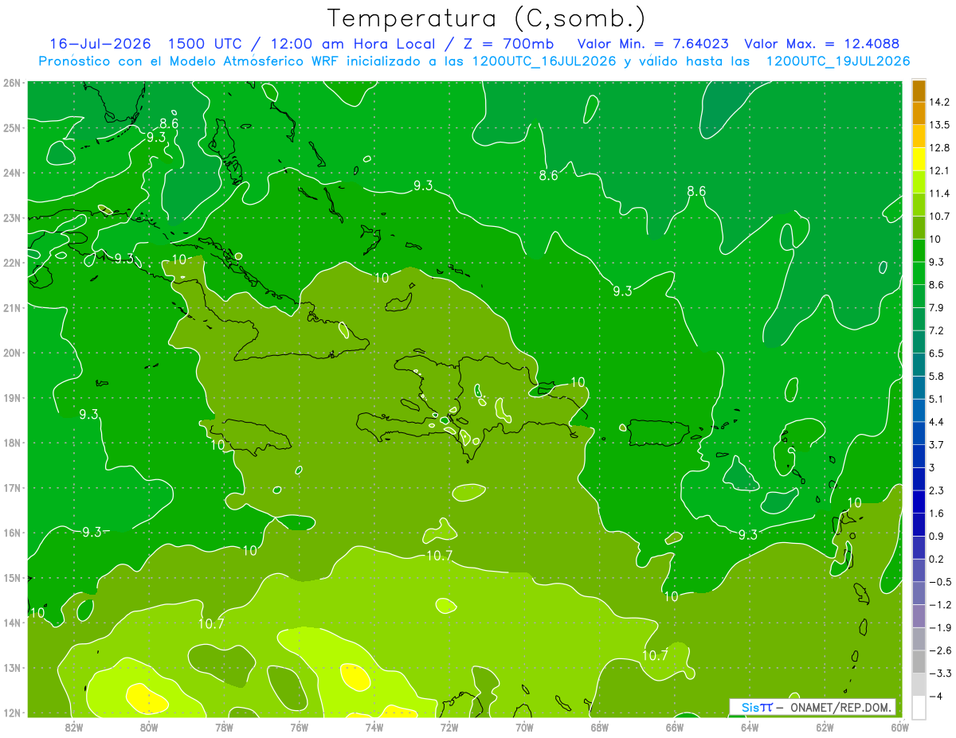Click the '82W' longitude axis label

point(73,728)
